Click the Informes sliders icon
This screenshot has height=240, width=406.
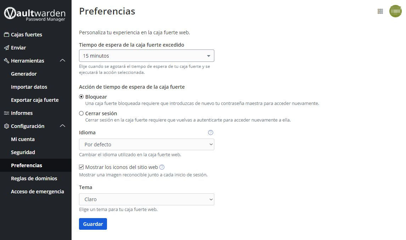(6, 113)
